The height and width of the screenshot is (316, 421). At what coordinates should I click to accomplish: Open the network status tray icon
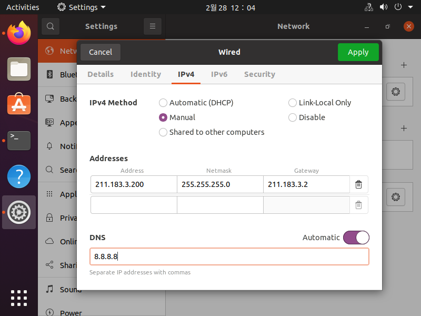coord(369,7)
